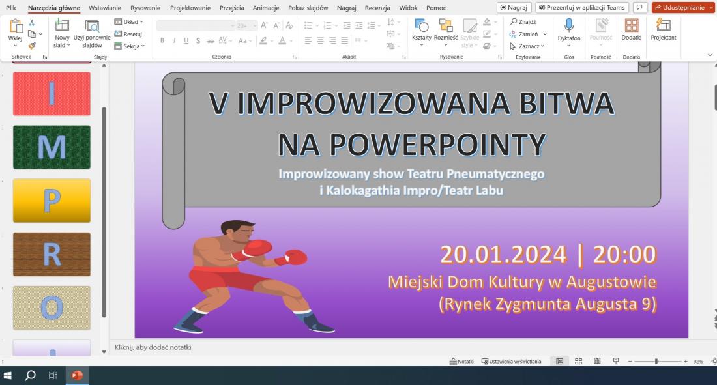Open the Plik menu
Screen dimensions: 717x385
11,8
